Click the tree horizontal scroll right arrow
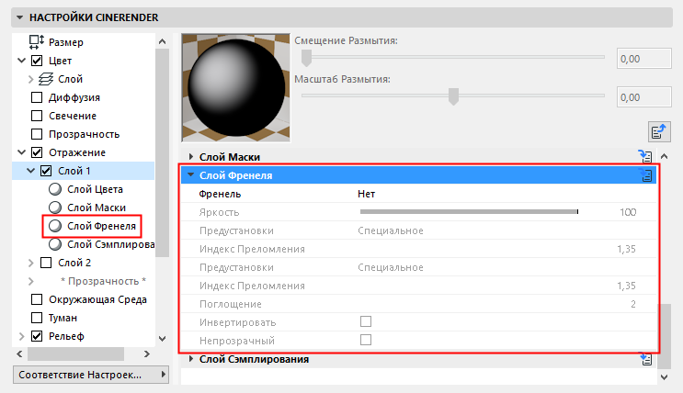683x393 pixels. point(147,354)
